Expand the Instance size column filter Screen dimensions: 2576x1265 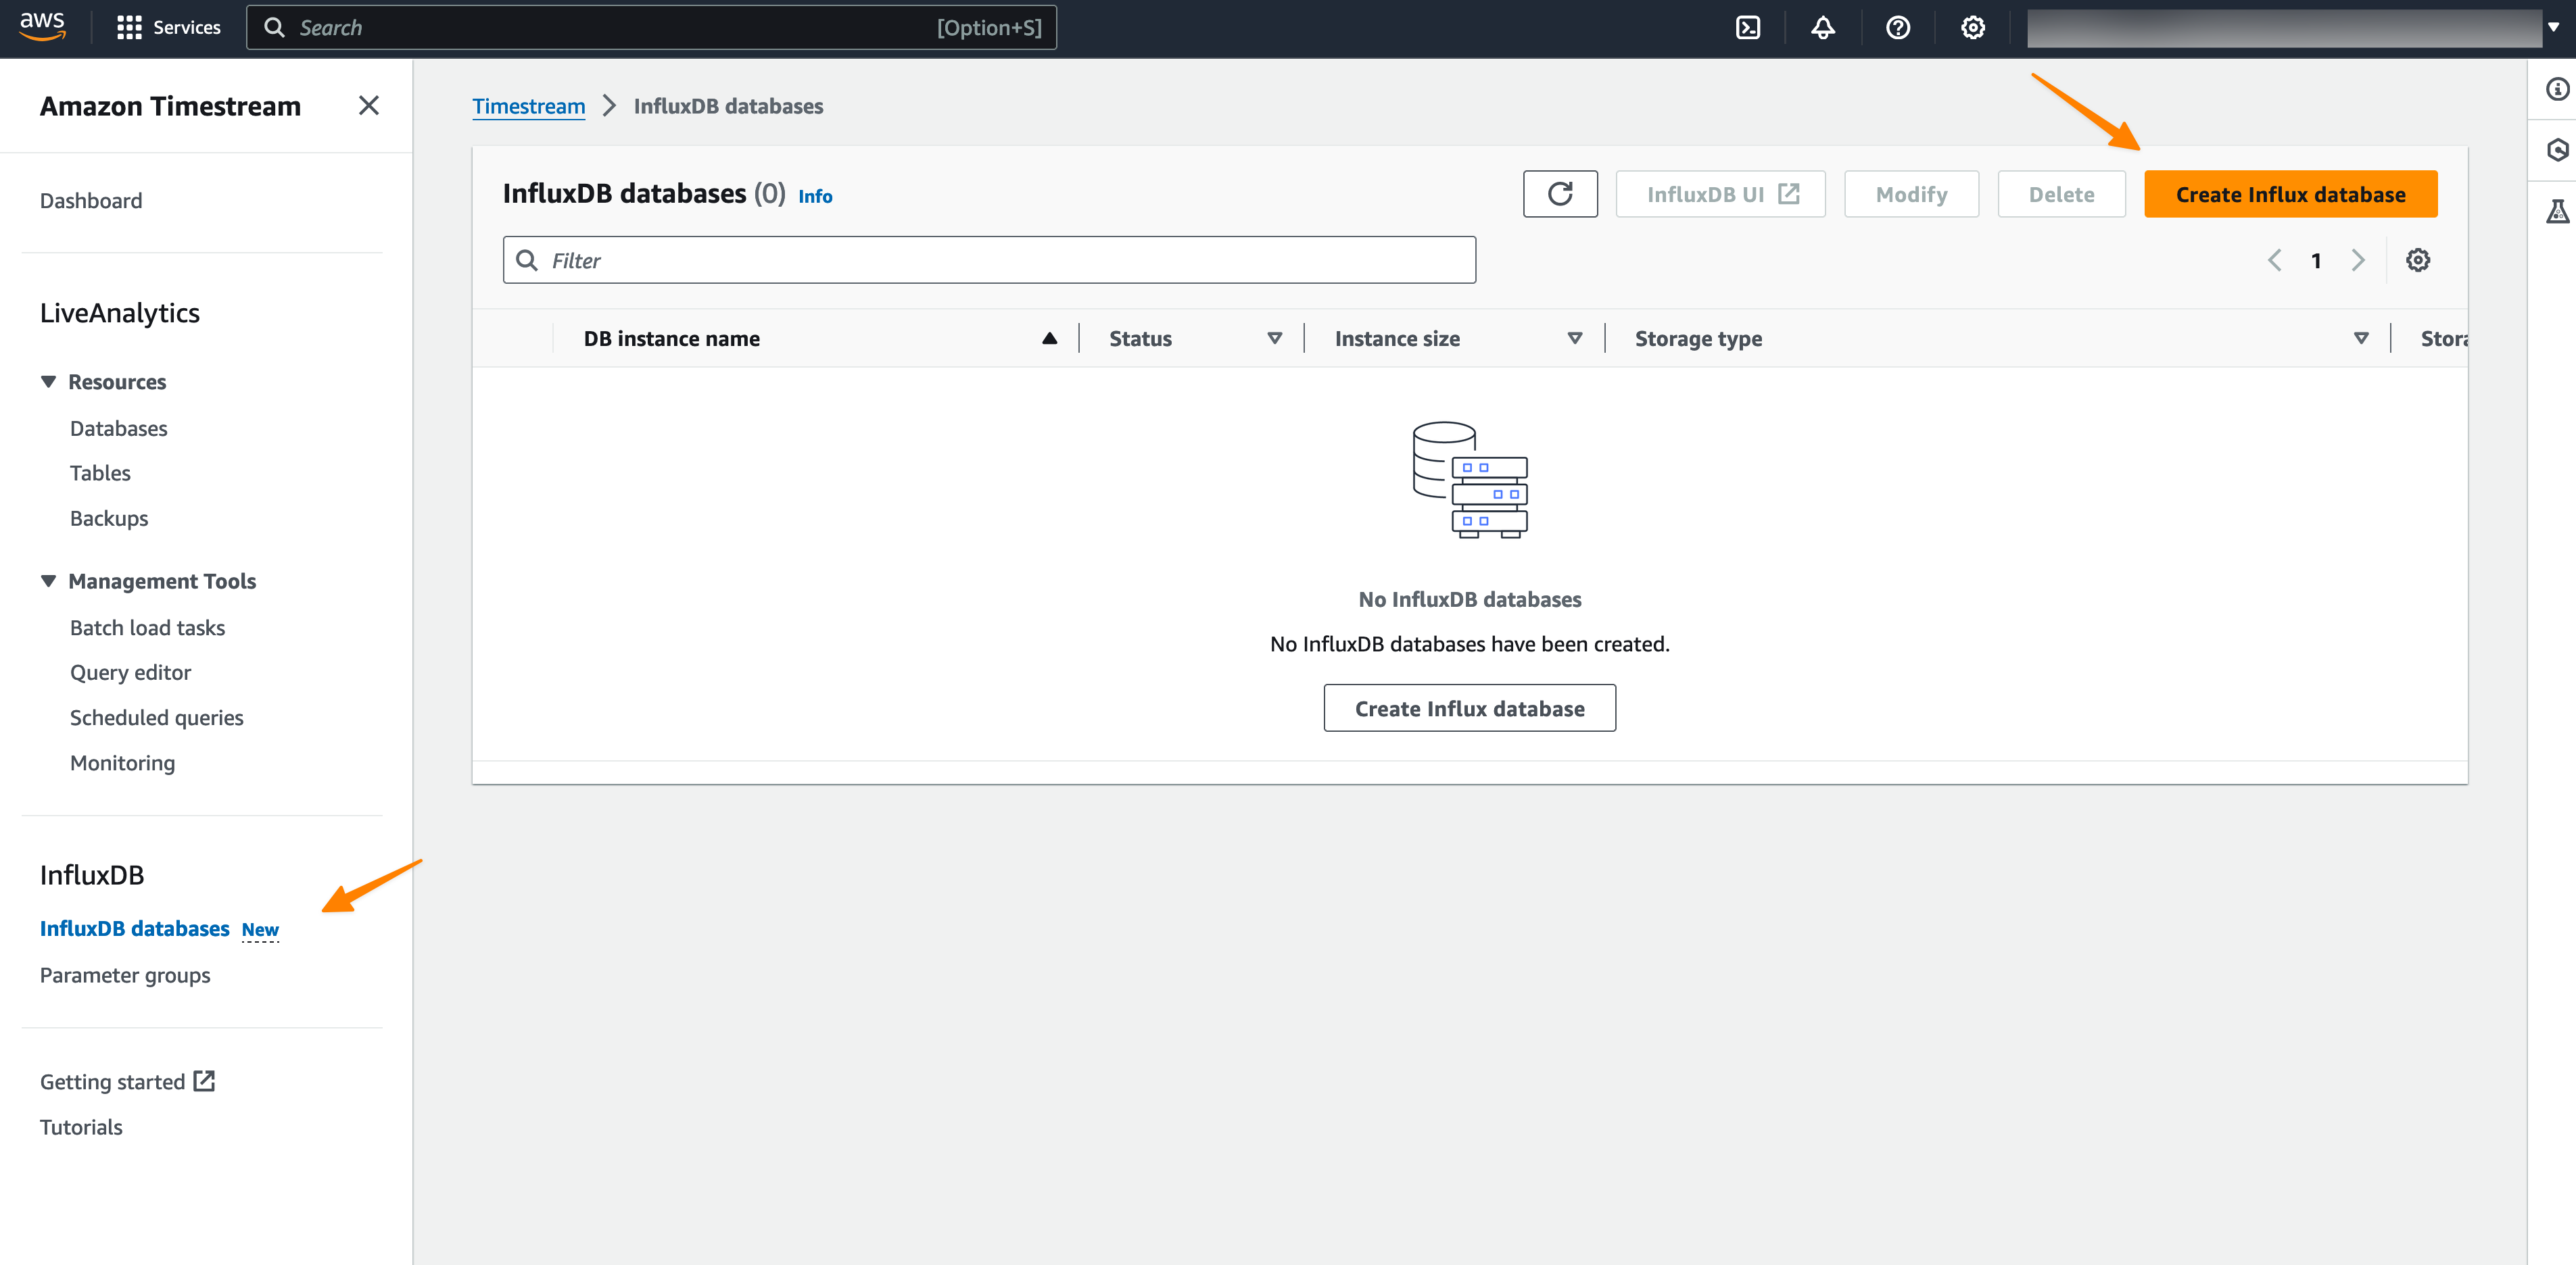click(x=1572, y=339)
